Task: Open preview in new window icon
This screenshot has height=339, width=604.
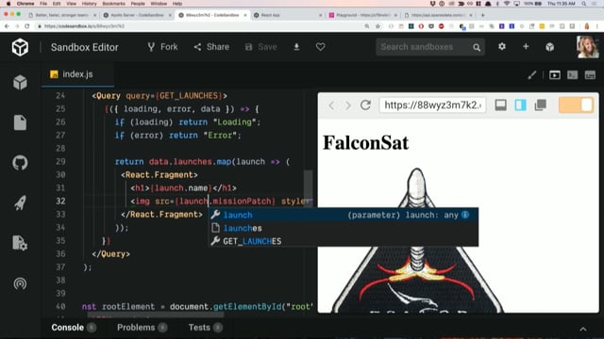Action: point(541,105)
